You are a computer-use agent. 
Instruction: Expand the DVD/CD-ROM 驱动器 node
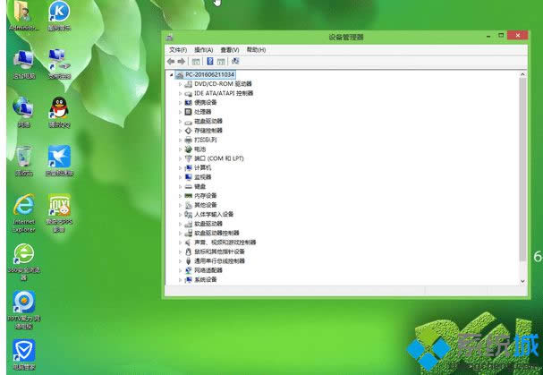point(180,84)
